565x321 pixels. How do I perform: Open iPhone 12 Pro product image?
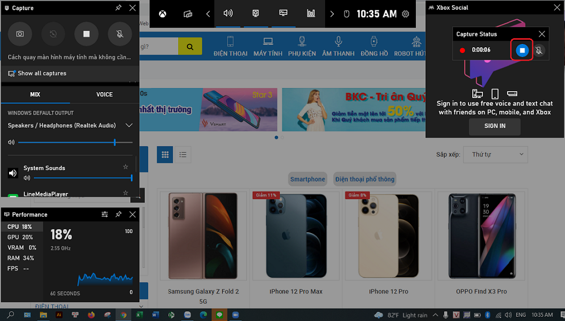click(388, 236)
